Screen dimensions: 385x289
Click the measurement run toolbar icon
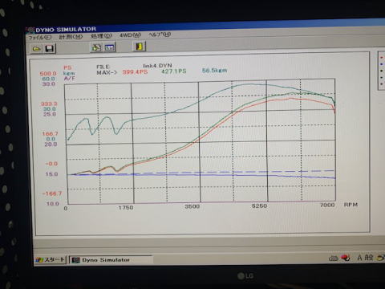pyautogui.click(x=96, y=47)
